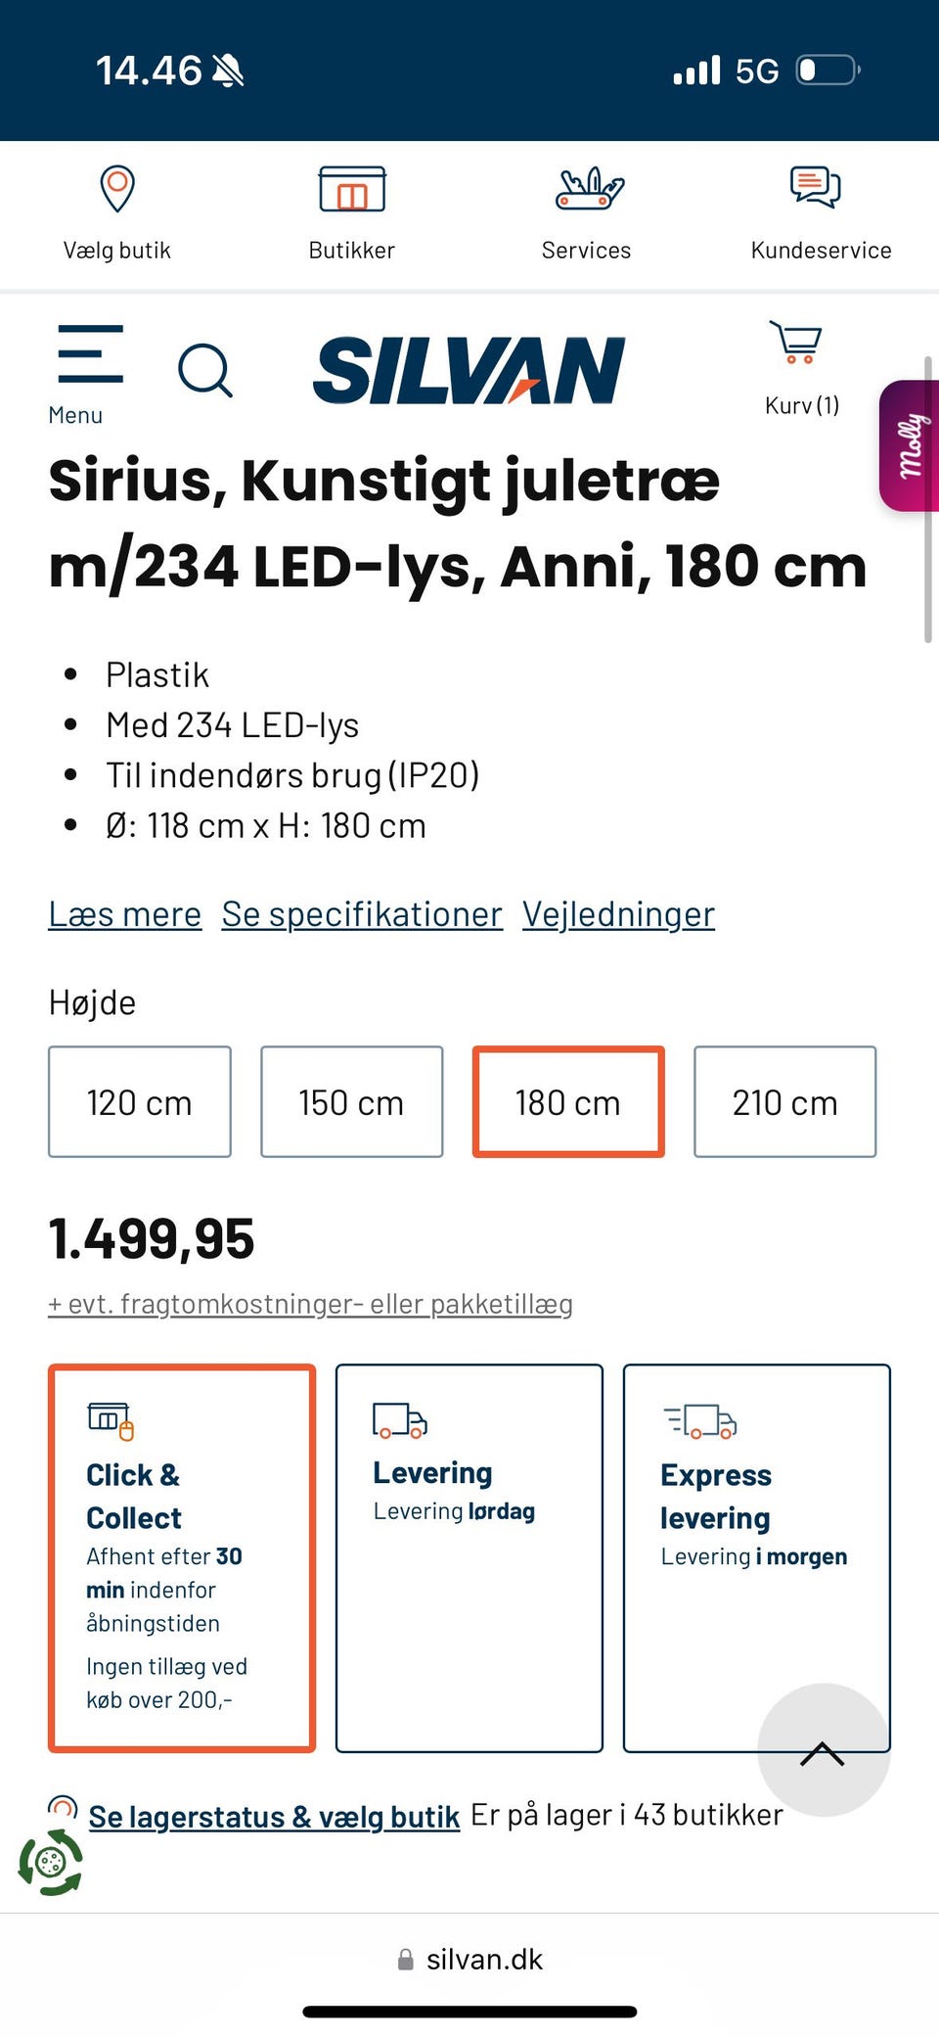Click Se lagerstatus & vælg butik link
This screenshot has width=939, height=2037.
(x=274, y=1817)
